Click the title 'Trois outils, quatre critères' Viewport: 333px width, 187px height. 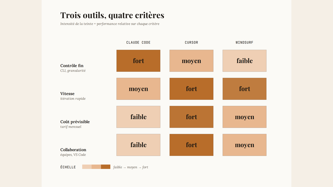pyautogui.click(x=112, y=15)
